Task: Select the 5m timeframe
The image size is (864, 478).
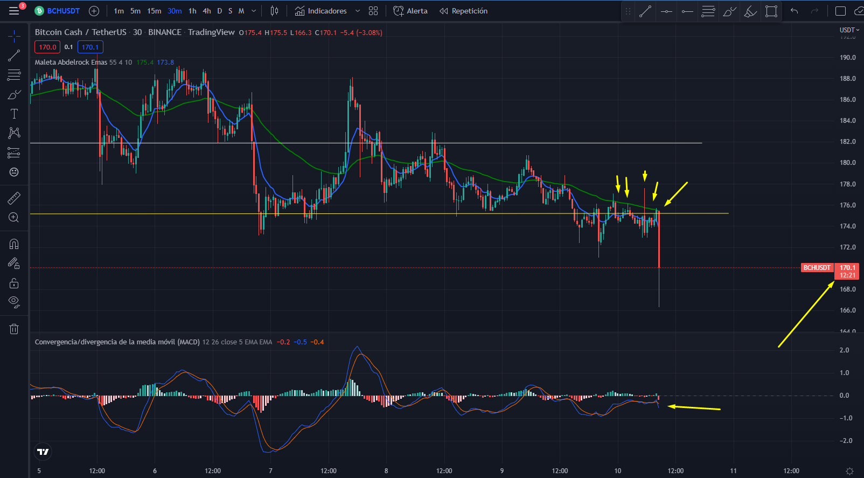Action: tap(135, 11)
